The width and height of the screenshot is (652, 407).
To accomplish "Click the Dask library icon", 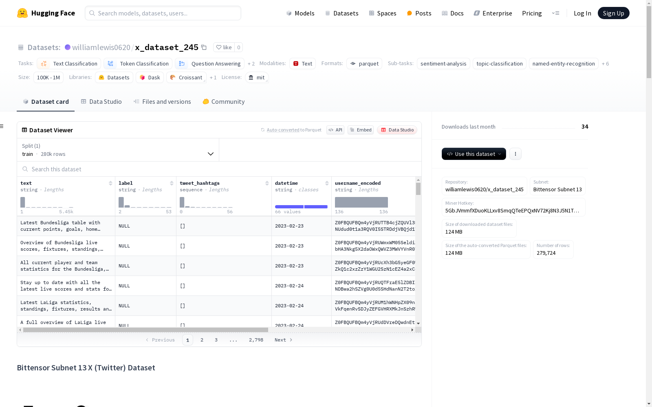I will point(142,77).
